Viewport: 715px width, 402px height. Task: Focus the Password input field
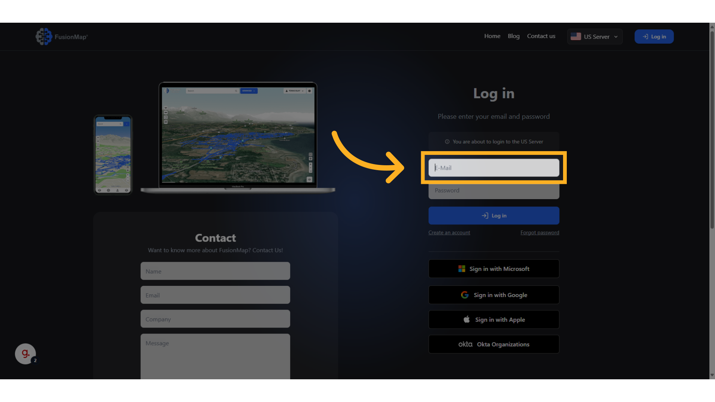click(494, 191)
